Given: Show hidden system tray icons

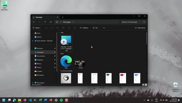Looking at the screenshot, I should pos(144,100).
